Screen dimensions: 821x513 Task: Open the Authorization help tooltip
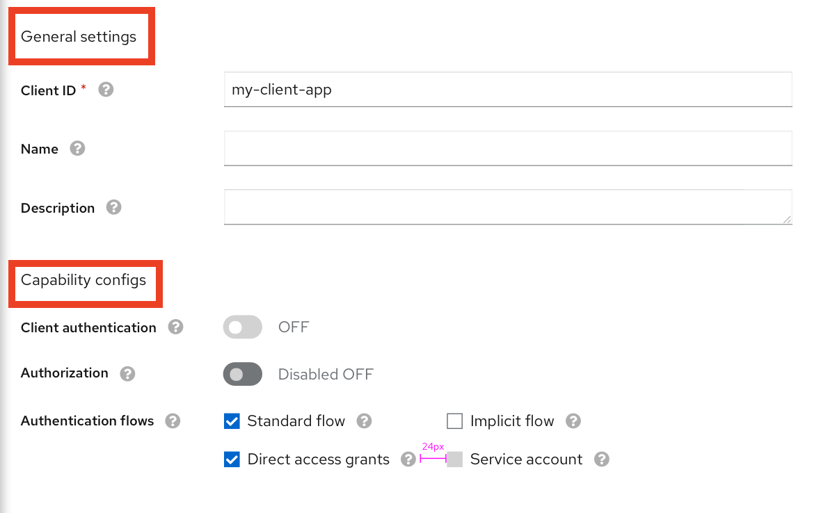[127, 373]
